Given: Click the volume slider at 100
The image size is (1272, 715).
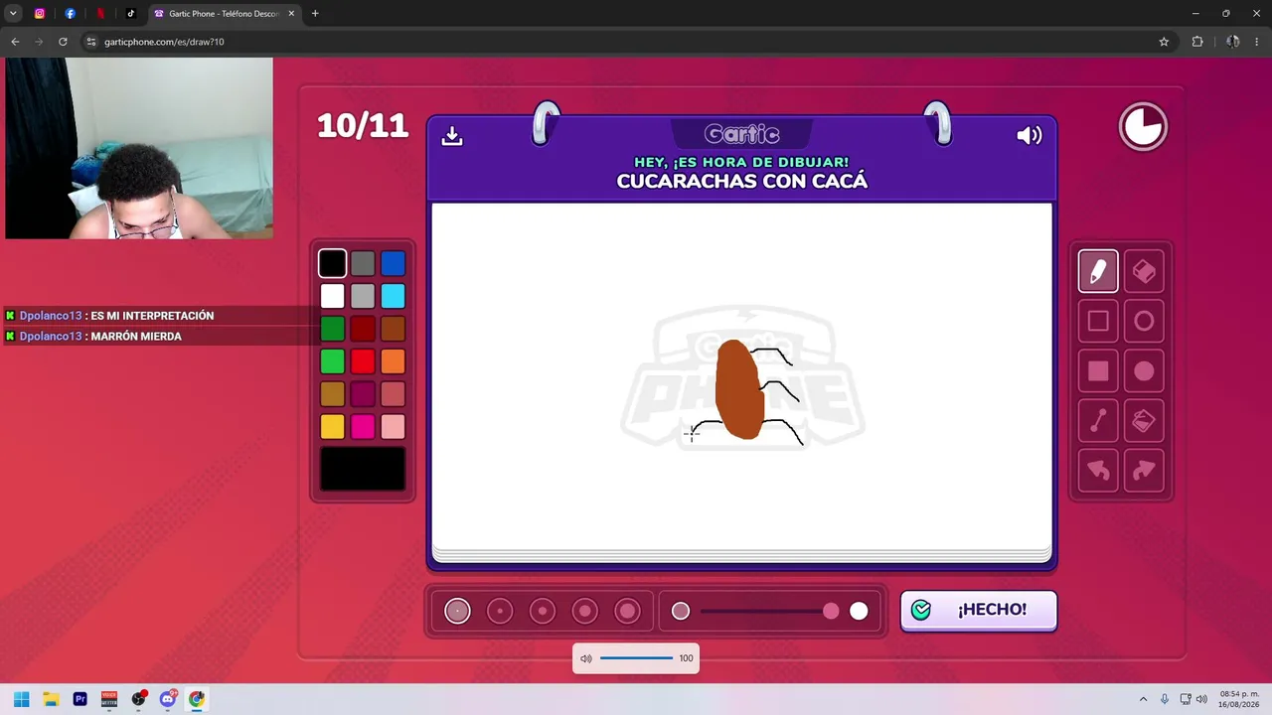Looking at the screenshot, I should pyautogui.click(x=636, y=657).
